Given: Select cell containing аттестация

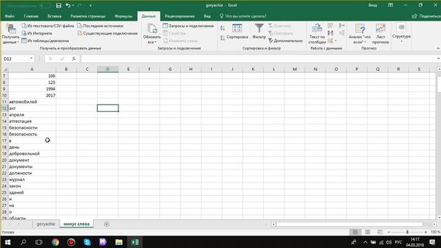Looking at the screenshot, I should pos(32,121).
